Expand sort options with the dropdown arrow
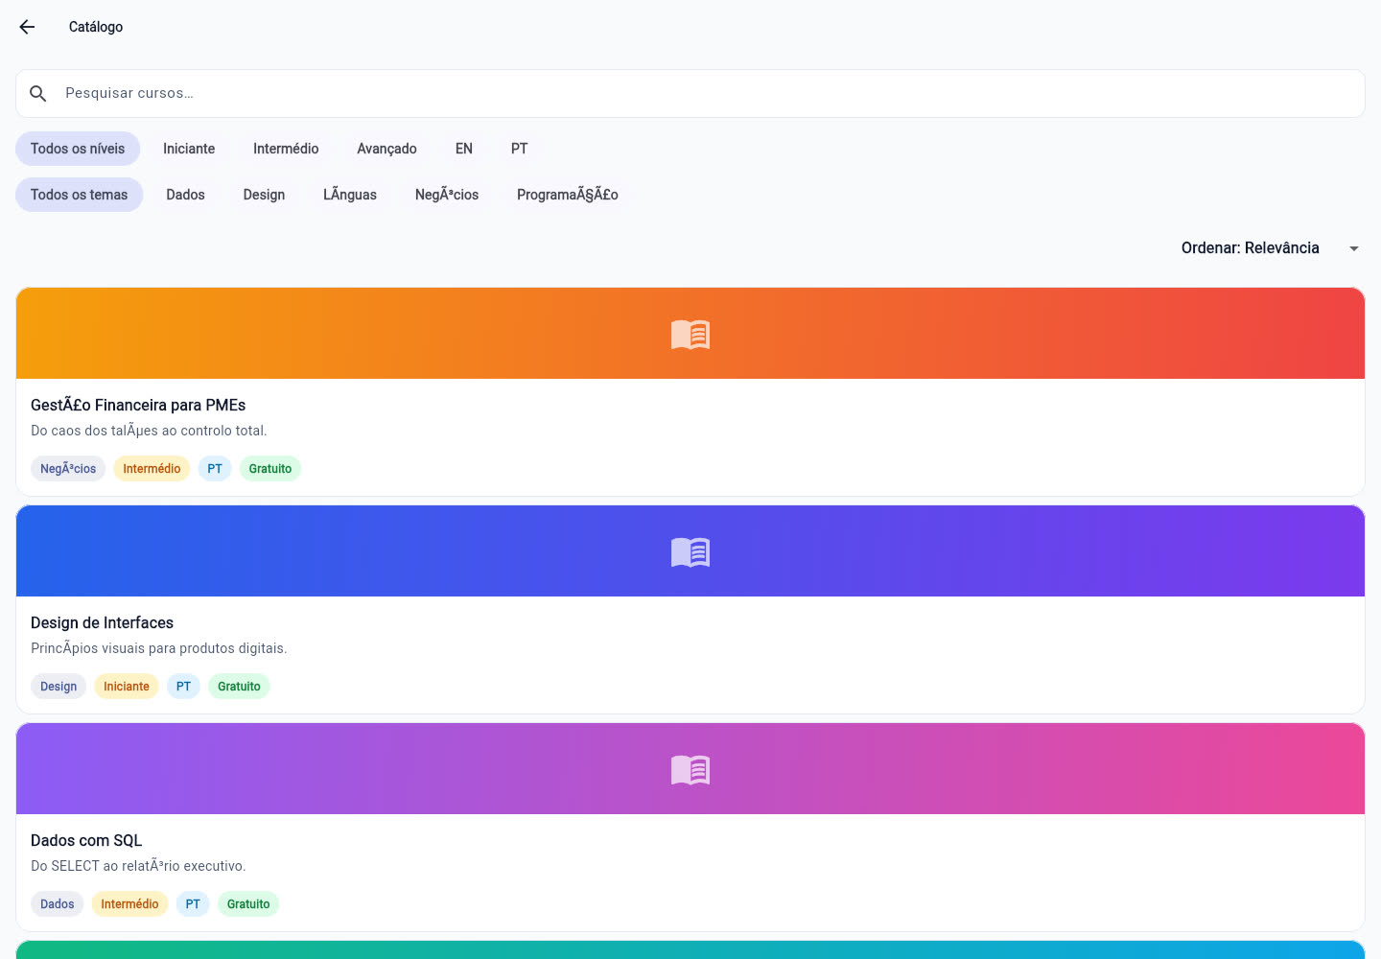 coord(1354,248)
